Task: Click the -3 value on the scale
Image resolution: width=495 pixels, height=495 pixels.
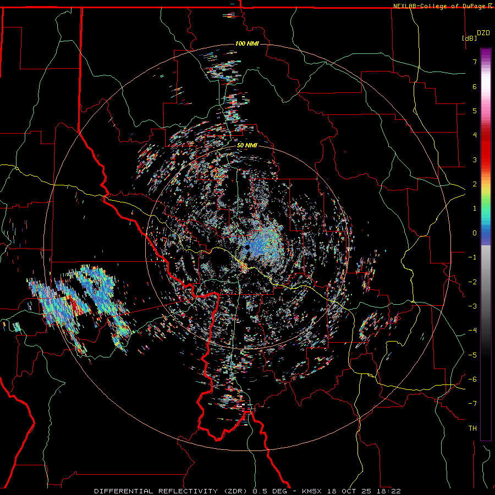Action: tap(472, 306)
